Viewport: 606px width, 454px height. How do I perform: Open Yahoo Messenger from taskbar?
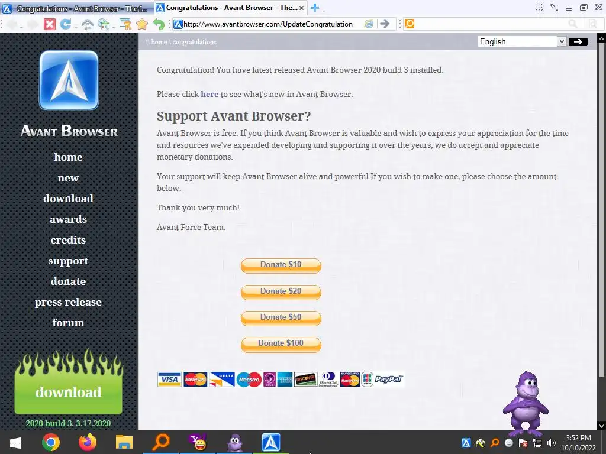point(198,442)
